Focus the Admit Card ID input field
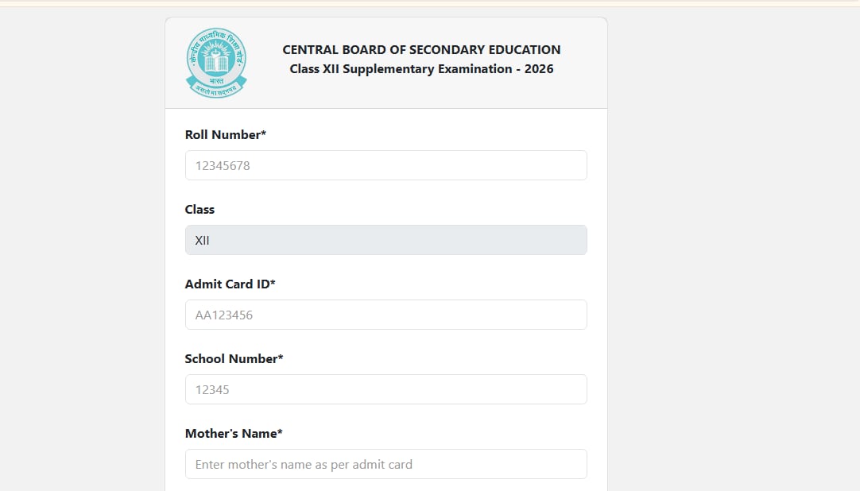This screenshot has height=491, width=860. [x=386, y=315]
